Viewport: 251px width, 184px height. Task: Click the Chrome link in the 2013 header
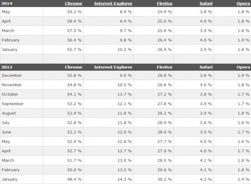73,67
